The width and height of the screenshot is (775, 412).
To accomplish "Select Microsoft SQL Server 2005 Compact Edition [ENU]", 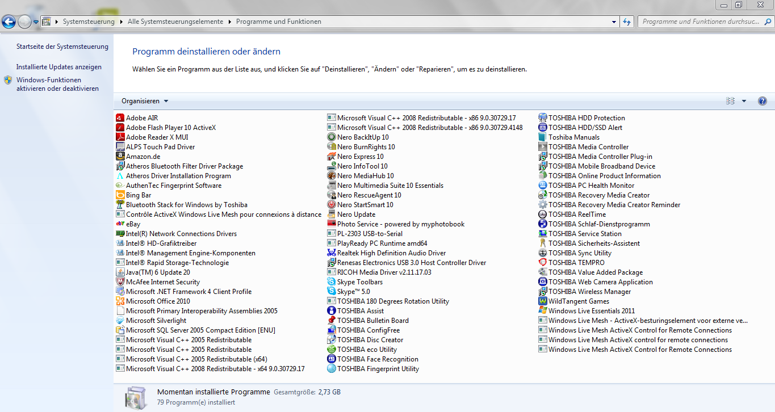I will [196, 330].
